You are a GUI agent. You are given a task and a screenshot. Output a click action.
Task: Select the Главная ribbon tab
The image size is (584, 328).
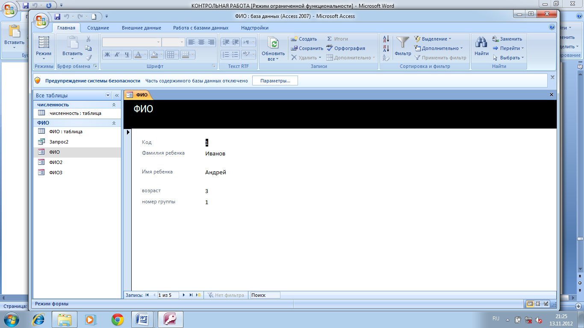coord(66,28)
